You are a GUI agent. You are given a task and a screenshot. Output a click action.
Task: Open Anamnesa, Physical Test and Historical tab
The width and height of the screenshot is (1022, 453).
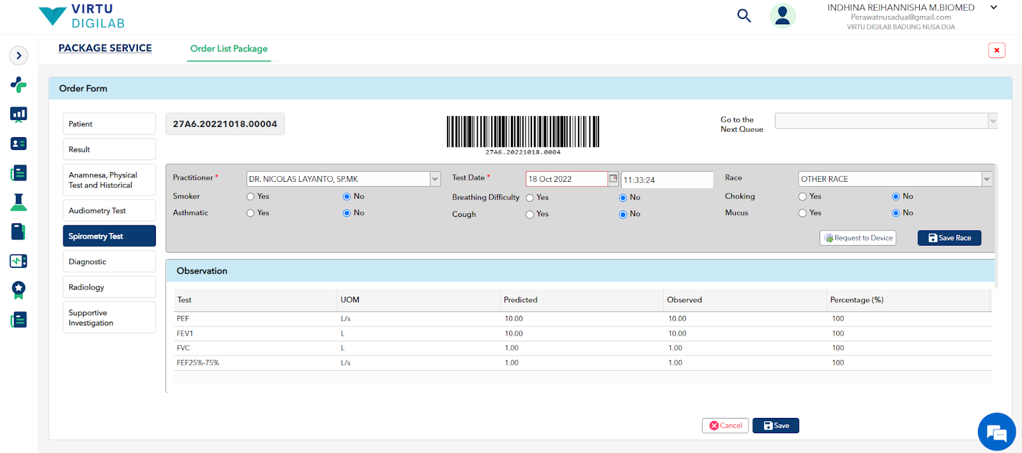point(109,180)
